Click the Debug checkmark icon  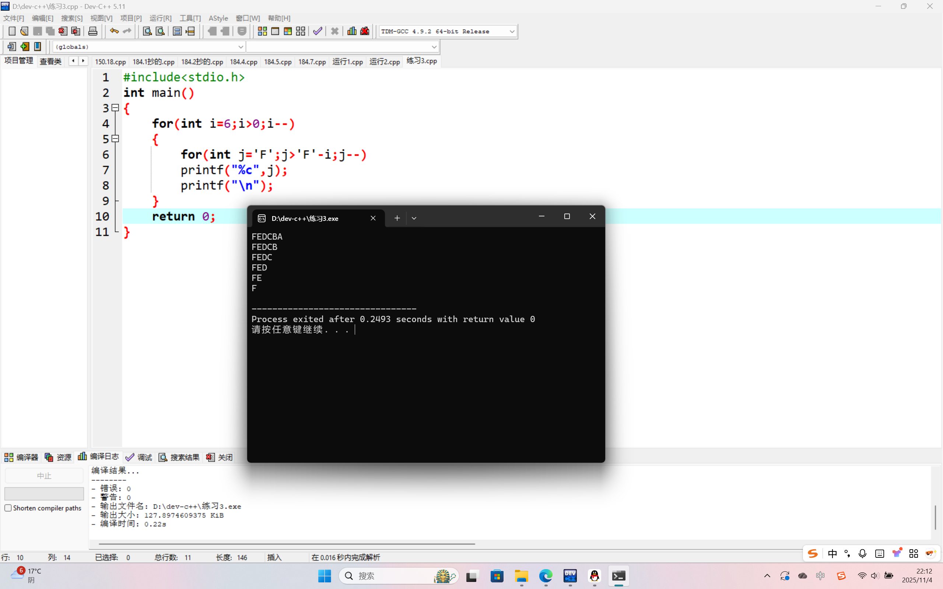click(318, 31)
